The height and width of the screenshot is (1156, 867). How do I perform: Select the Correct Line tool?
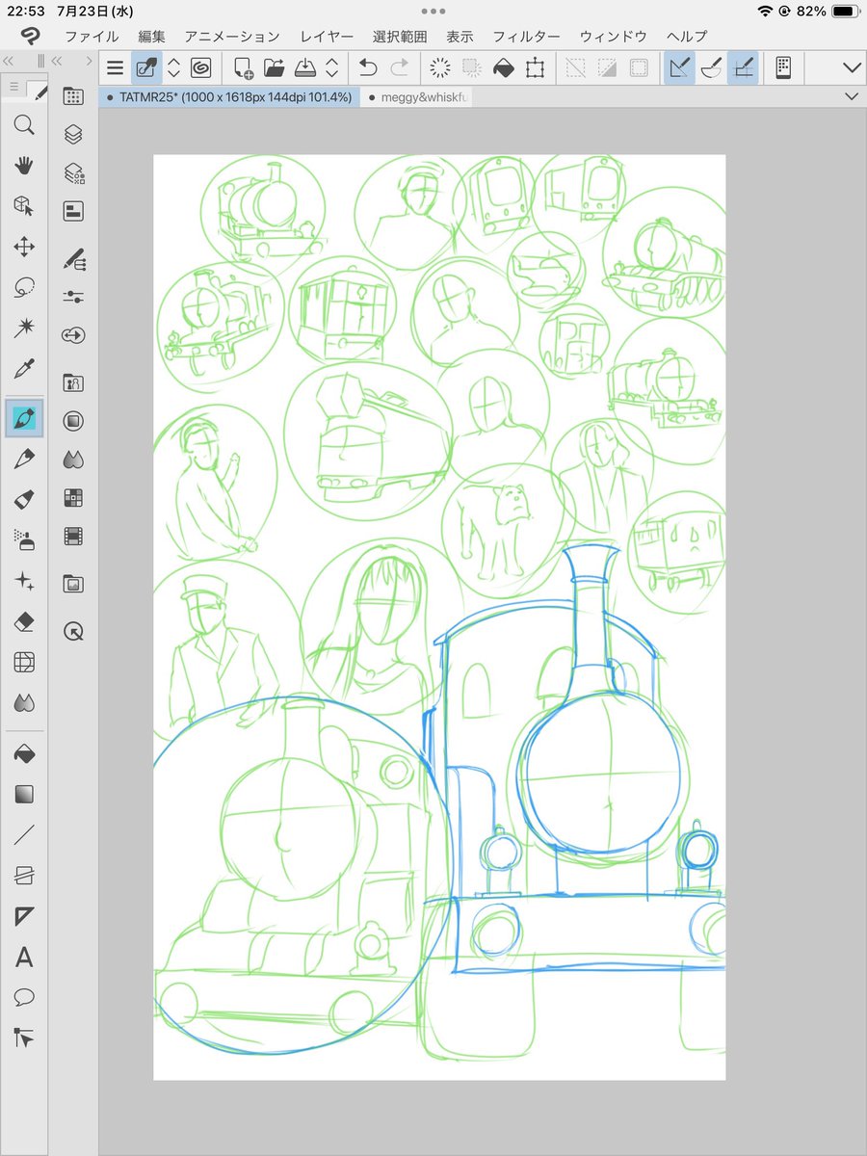pos(24,1038)
